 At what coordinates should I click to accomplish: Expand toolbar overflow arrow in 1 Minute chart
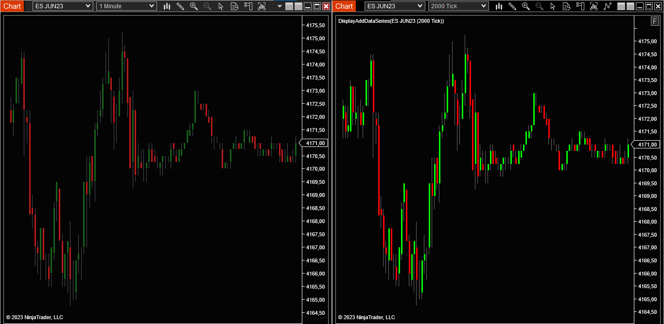pos(280,6)
